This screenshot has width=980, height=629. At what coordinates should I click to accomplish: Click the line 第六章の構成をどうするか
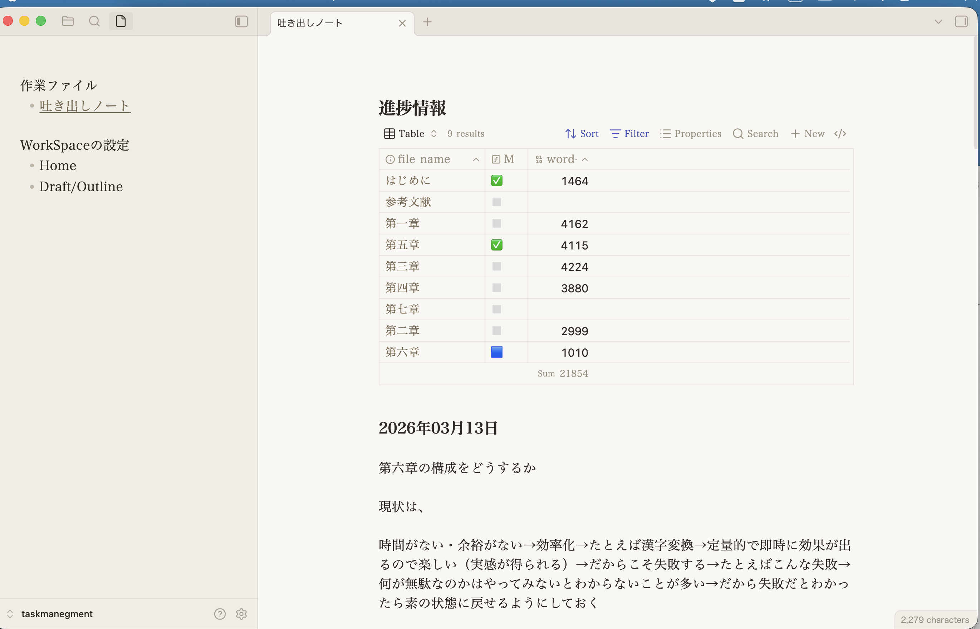click(457, 468)
